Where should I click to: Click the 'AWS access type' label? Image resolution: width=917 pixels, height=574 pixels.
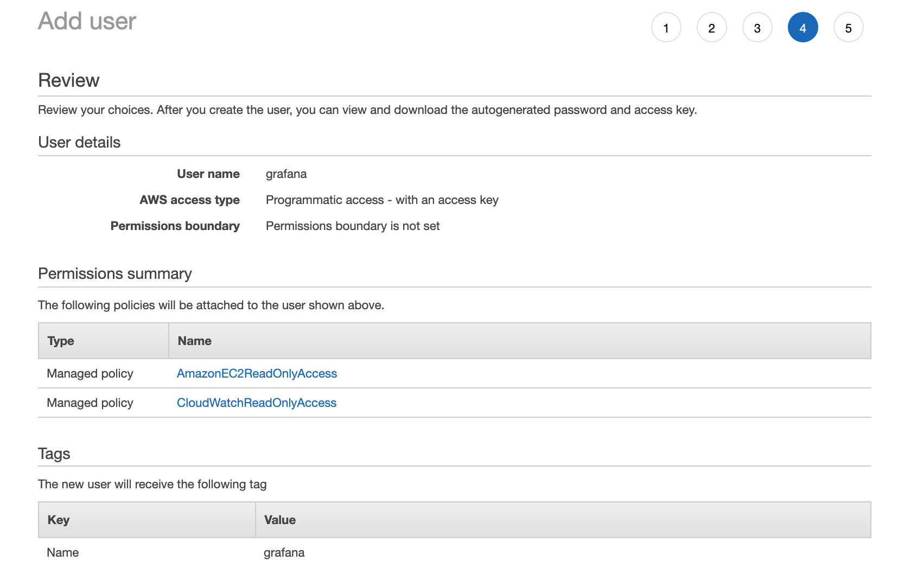coord(189,200)
